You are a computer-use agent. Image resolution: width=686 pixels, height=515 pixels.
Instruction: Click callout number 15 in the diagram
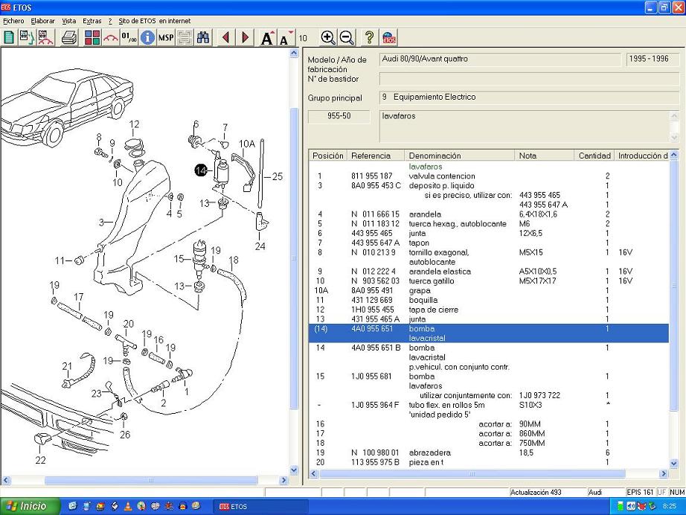tap(179, 258)
